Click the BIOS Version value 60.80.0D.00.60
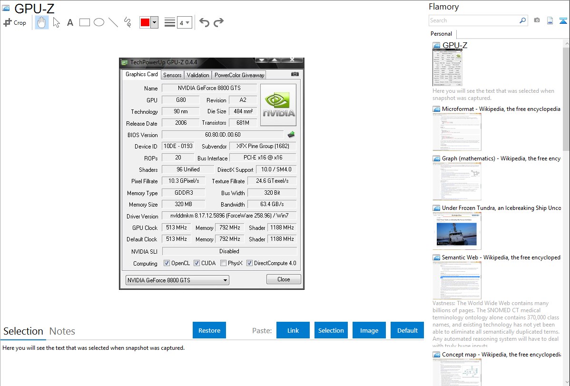This screenshot has width=570, height=386. point(223,135)
